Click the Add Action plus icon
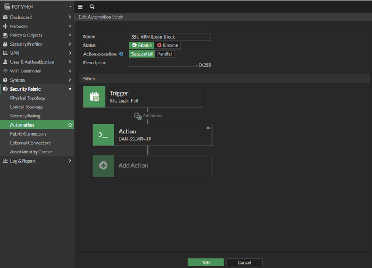This screenshot has width=372, height=268. [103, 165]
